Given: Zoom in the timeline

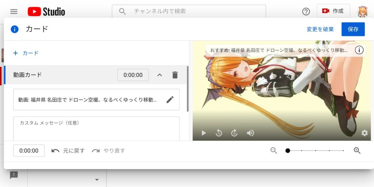Looking at the screenshot, I should [357, 150].
